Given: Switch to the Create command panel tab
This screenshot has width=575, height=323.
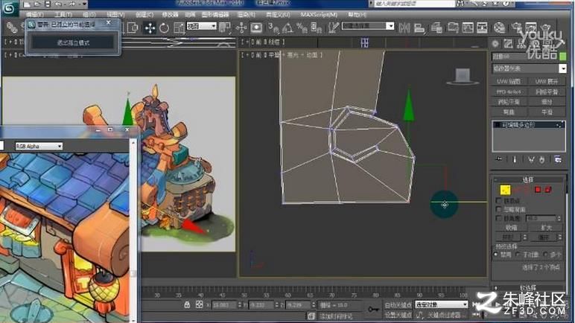Looking at the screenshot, I should (x=495, y=44).
